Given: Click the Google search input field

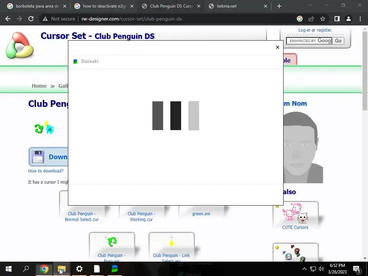Looking at the screenshot, I should (309, 41).
